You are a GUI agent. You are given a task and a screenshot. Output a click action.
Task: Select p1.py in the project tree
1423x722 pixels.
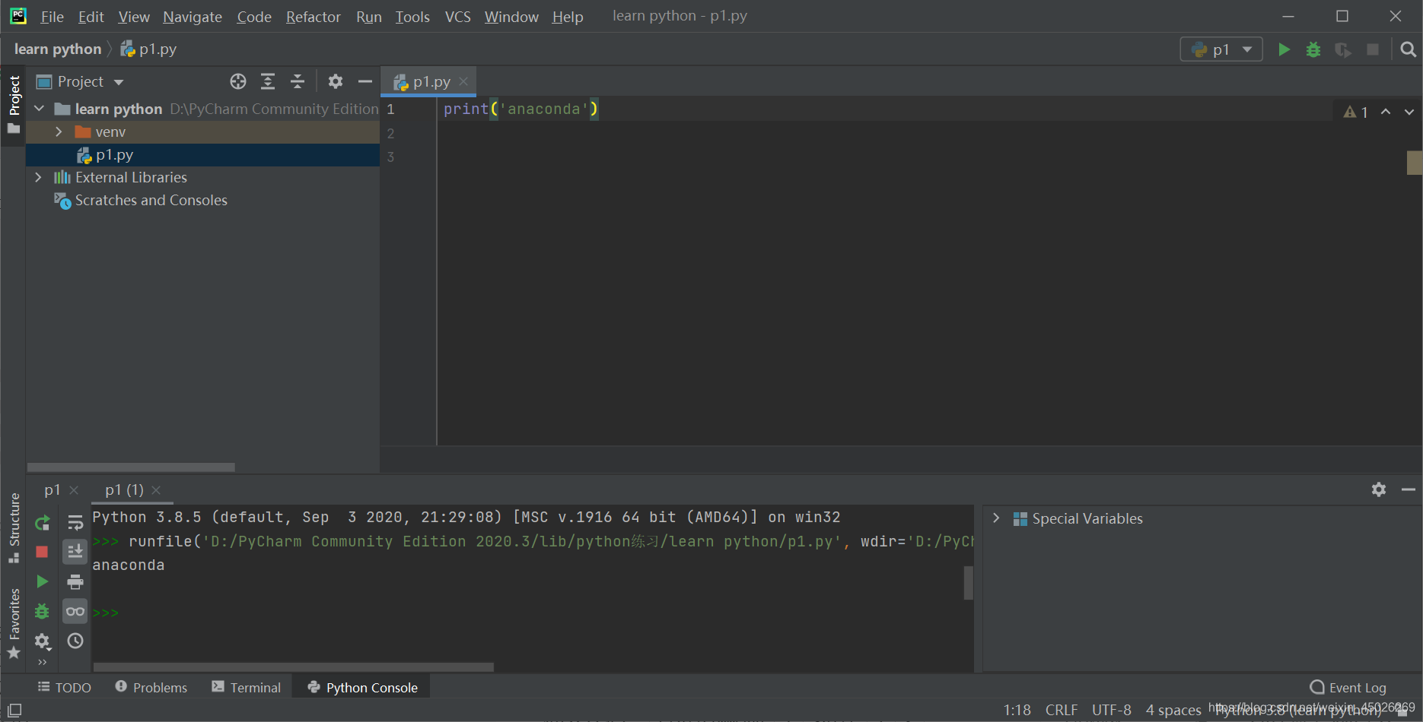202,154
